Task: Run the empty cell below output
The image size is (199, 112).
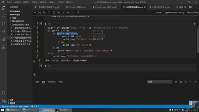Action: coord(46,66)
